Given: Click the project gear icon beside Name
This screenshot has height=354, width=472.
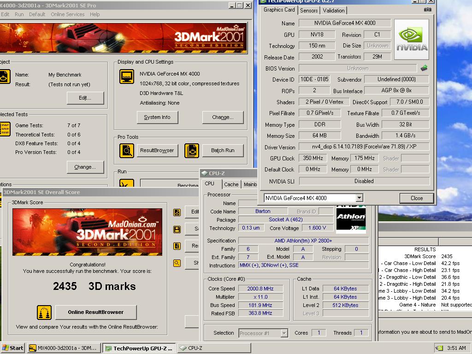Looking at the screenshot, I should [x=5, y=77].
